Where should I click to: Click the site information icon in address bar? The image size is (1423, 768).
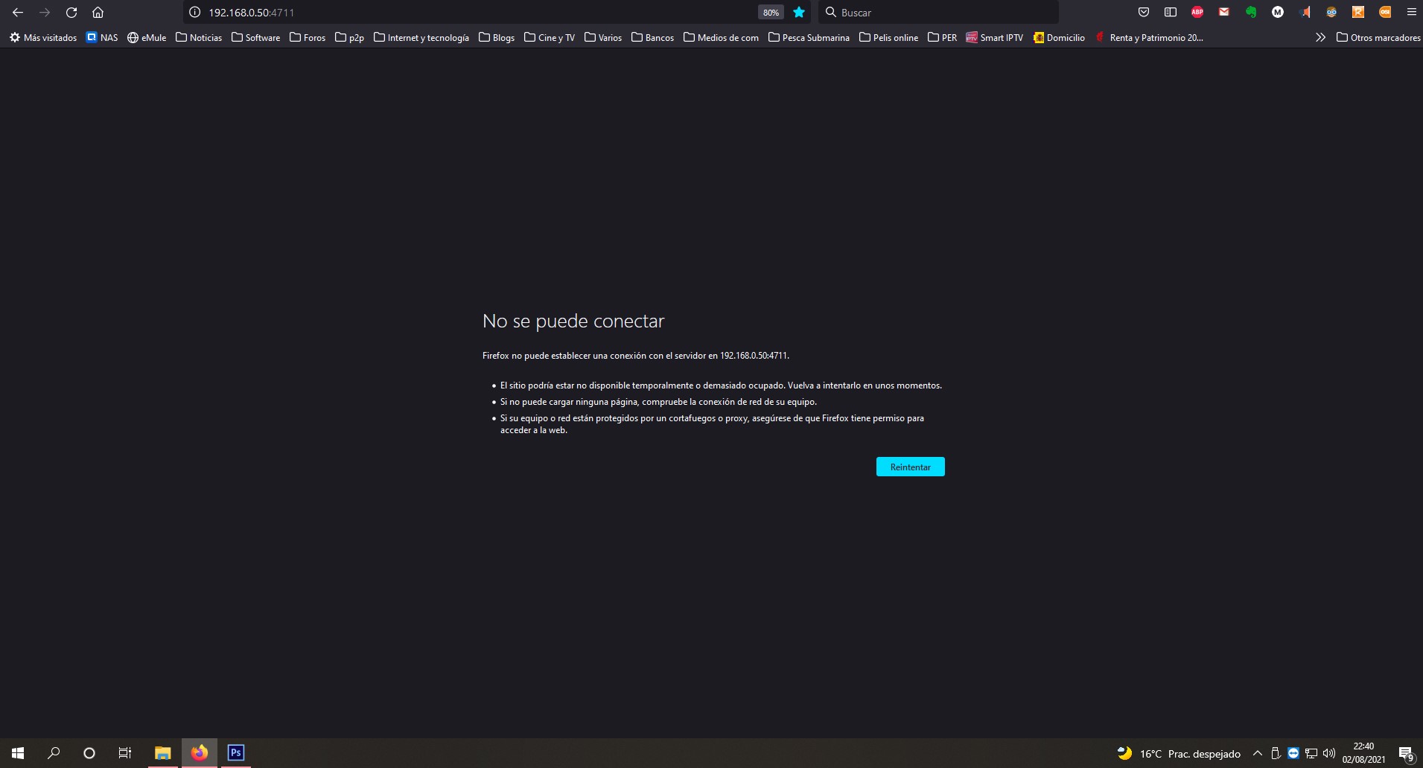(195, 13)
